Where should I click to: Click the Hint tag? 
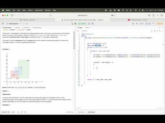29,30
